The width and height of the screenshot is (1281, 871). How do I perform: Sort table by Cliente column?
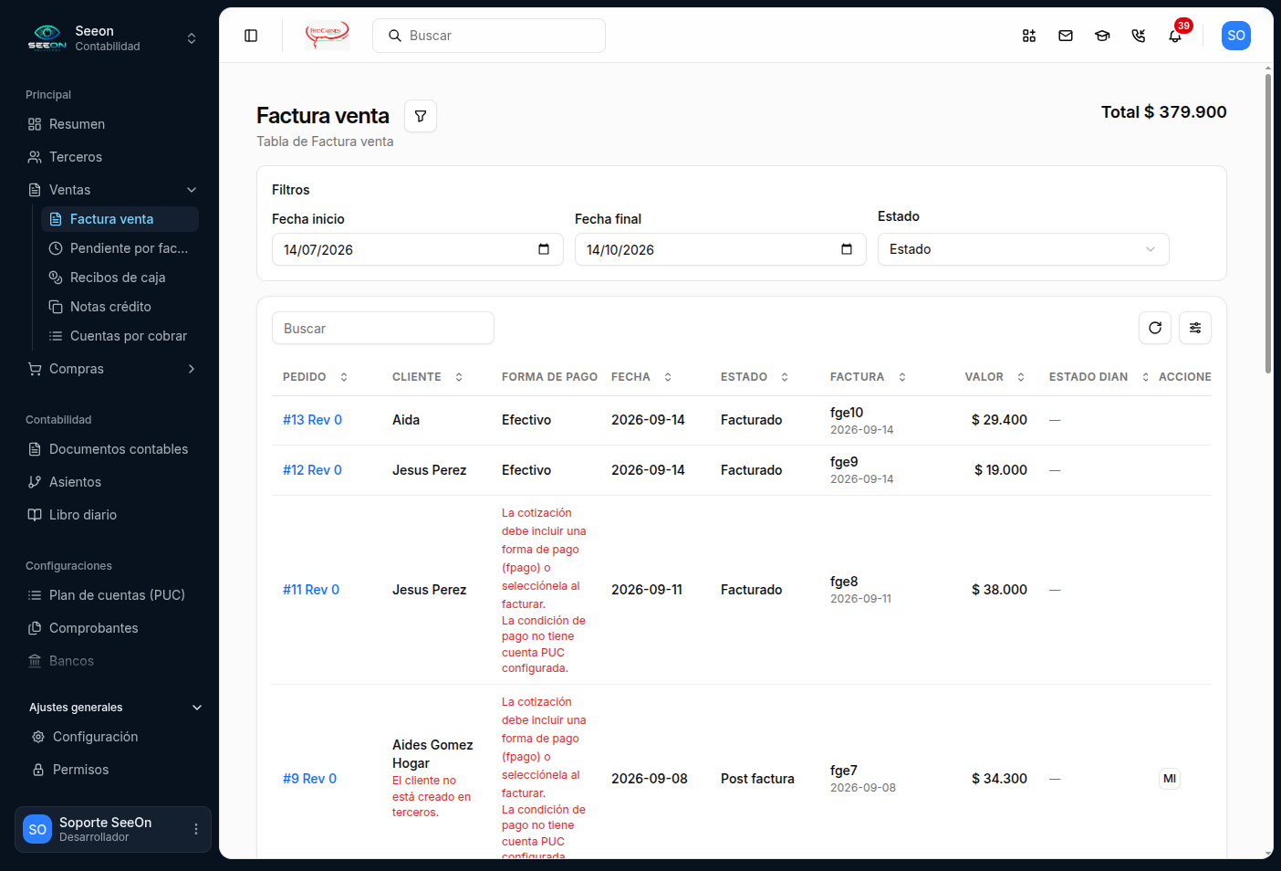pyautogui.click(x=427, y=377)
